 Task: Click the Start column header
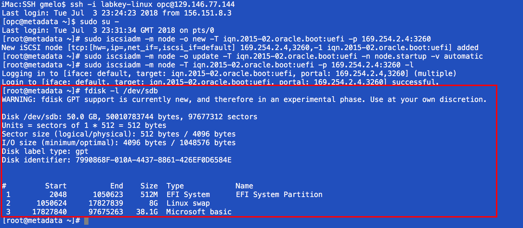[x=56, y=186]
